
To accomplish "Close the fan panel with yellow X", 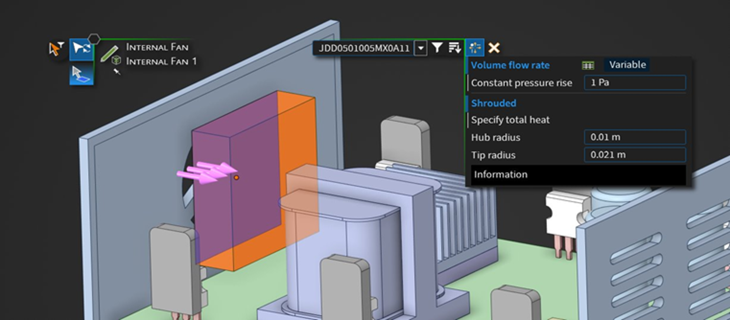I will click(494, 48).
